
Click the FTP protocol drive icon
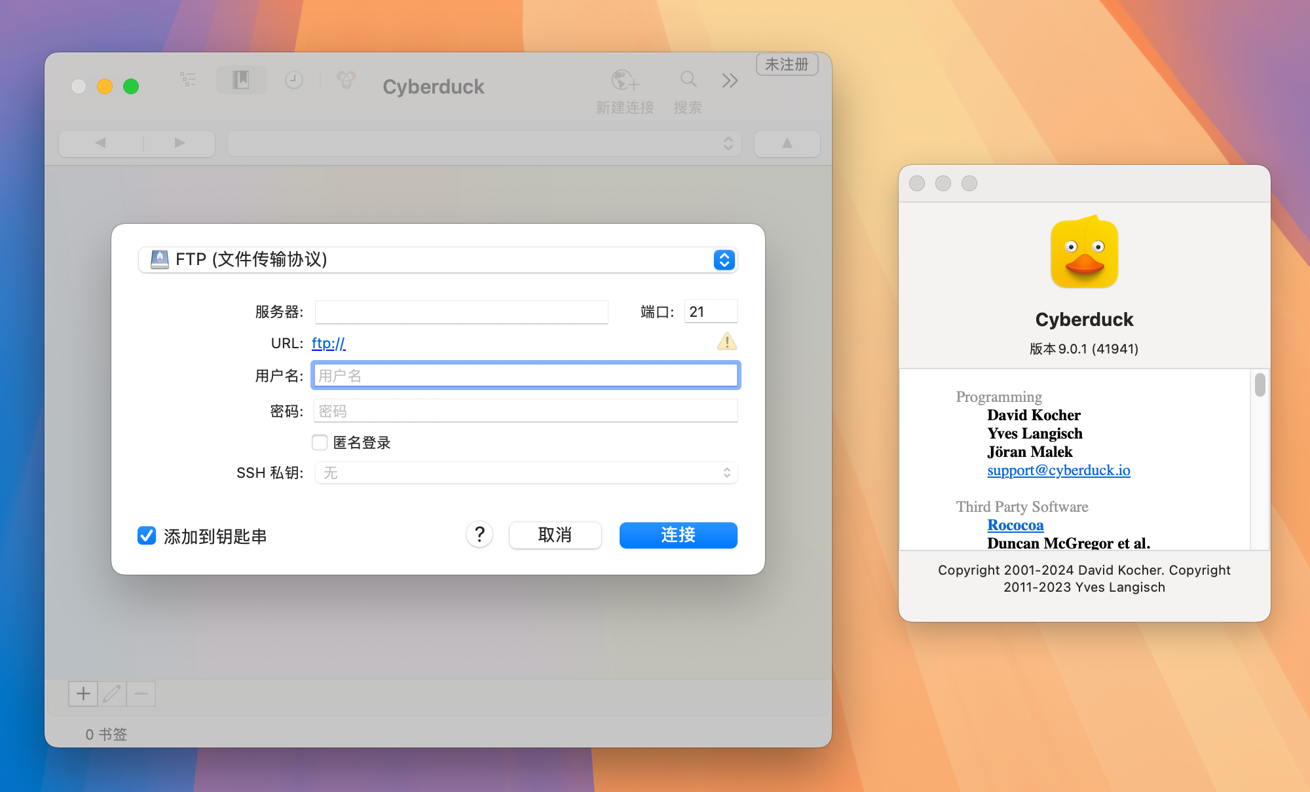159,260
